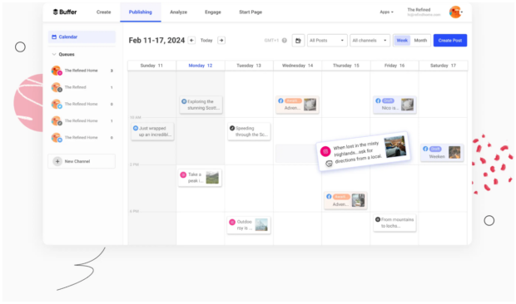Click the Buffer logo
The height and width of the screenshot is (304, 516).
point(65,12)
